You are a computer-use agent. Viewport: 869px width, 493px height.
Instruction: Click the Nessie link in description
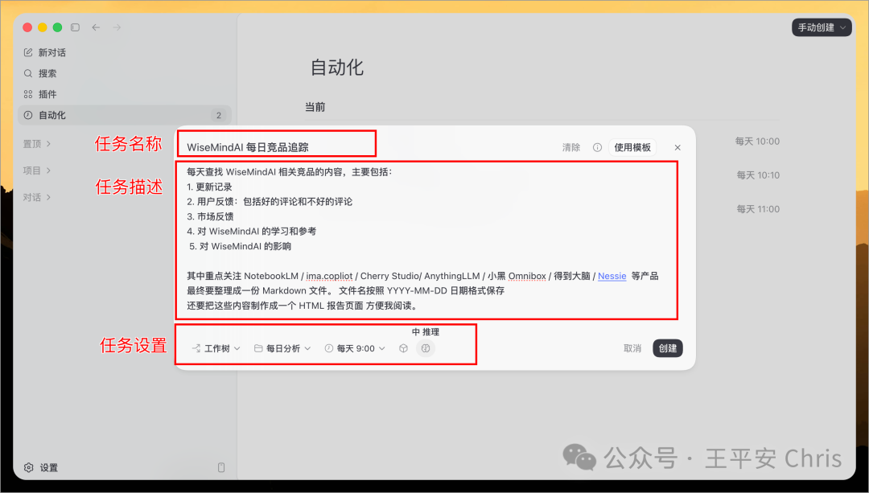point(612,276)
